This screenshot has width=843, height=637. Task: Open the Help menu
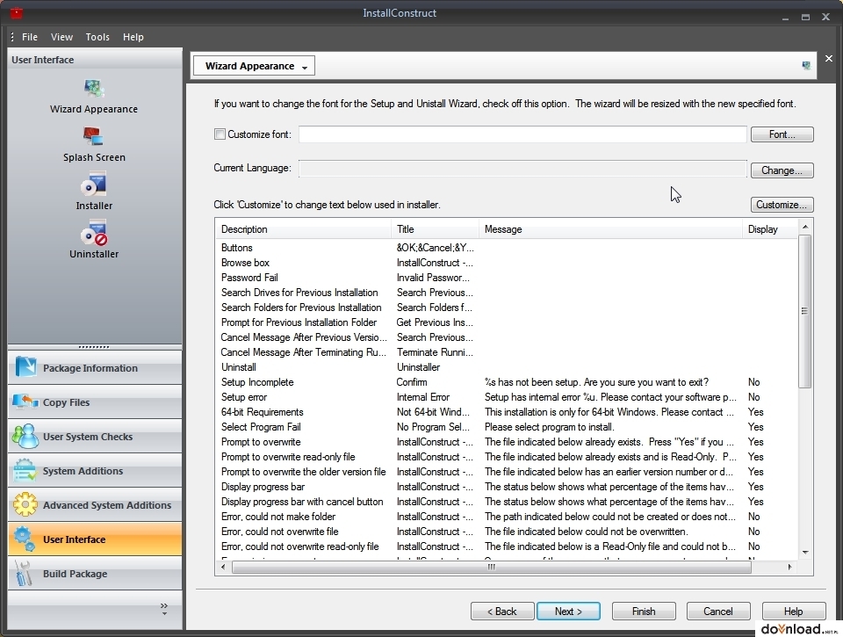(133, 37)
